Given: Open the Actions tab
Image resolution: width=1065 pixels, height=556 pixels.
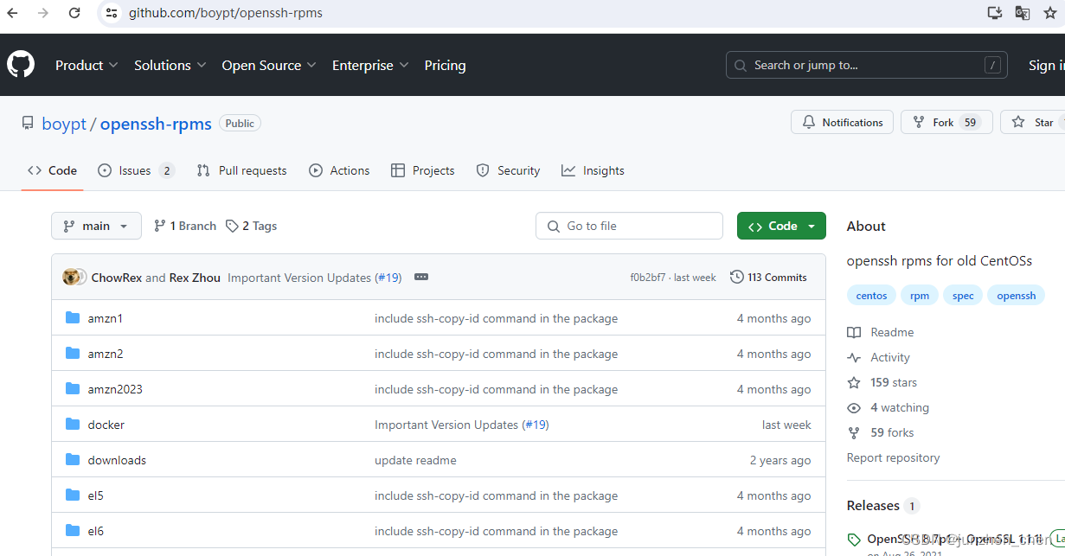Looking at the screenshot, I should click(x=339, y=170).
